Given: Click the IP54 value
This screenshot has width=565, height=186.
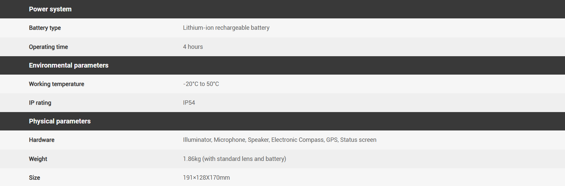Looking at the screenshot, I should click(189, 103).
